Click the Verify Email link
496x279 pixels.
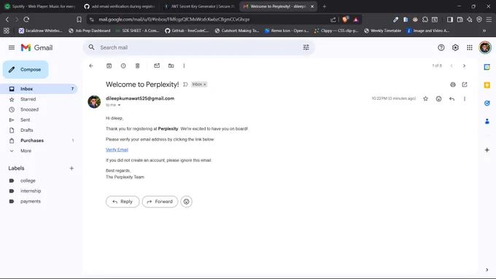[117, 150]
